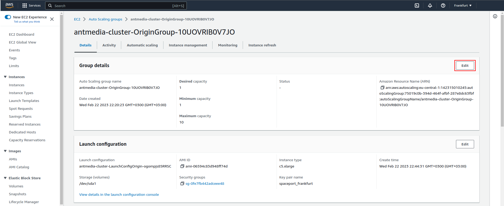
Task: Close the New EC2 Experience banner
Action: click(x=52, y=19)
